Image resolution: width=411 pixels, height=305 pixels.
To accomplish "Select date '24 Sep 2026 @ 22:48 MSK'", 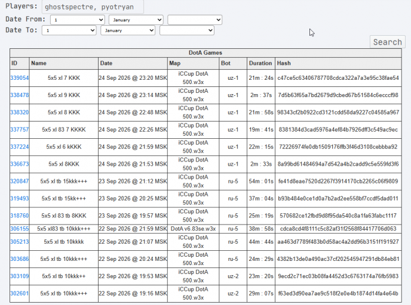I will (133, 113).
